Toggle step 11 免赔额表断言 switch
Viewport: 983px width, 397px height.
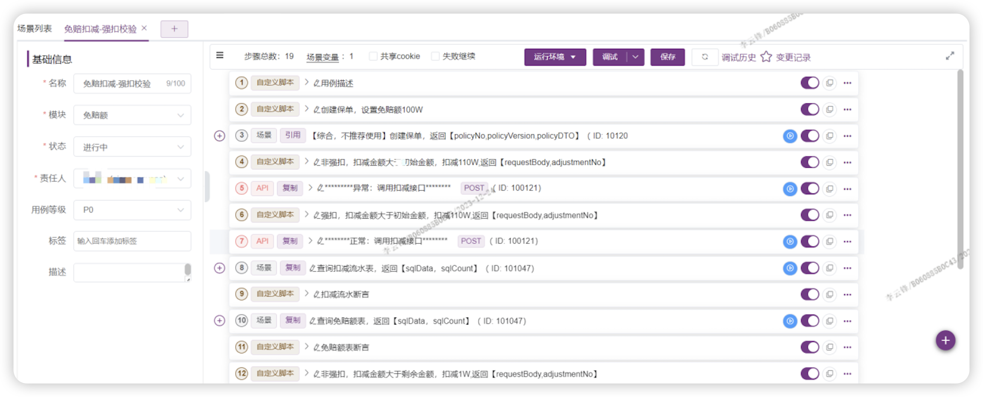click(810, 347)
